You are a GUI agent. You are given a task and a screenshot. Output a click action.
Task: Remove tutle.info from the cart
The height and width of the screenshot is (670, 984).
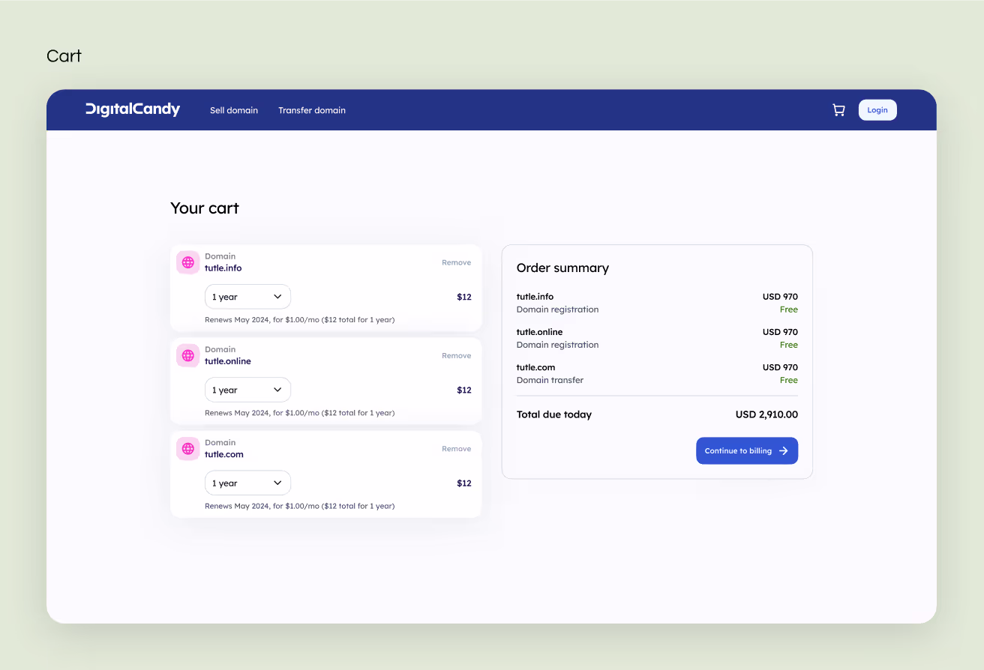click(x=456, y=262)
